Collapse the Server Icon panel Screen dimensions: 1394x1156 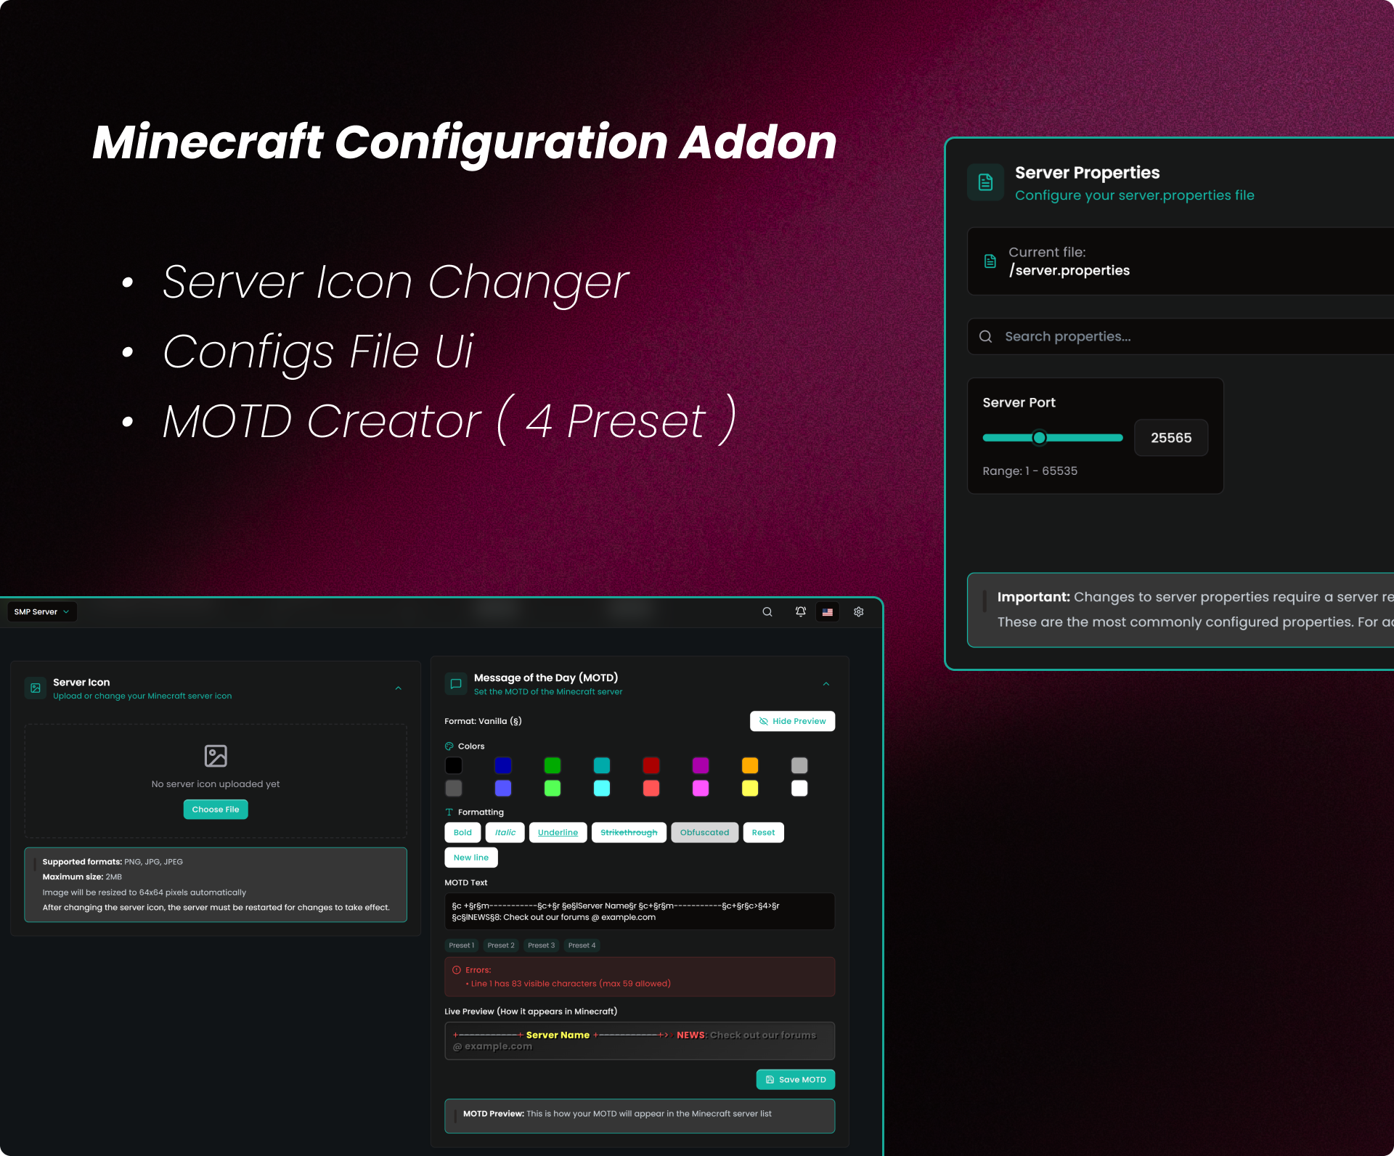point(398,688)
